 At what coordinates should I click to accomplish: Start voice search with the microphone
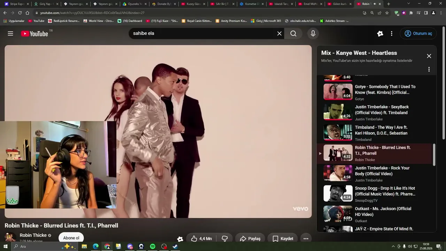[x=313, y=33]
